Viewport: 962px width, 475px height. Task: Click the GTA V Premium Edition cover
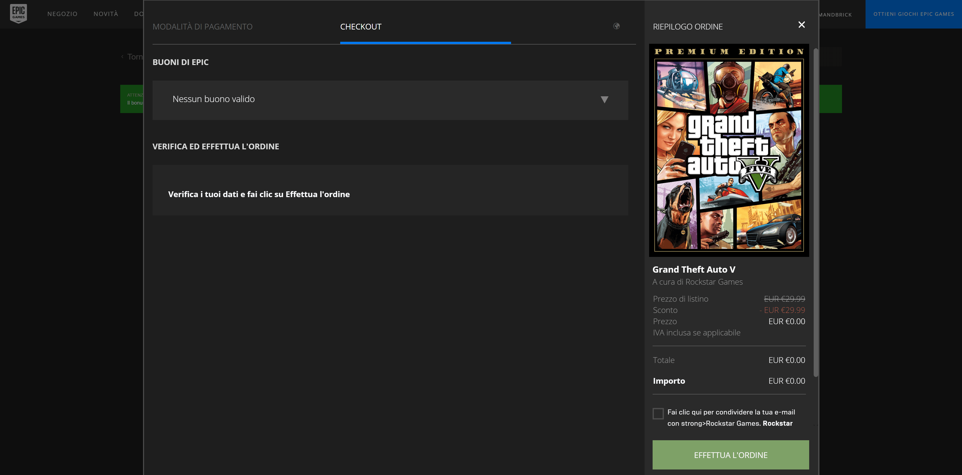pos(729,151)
